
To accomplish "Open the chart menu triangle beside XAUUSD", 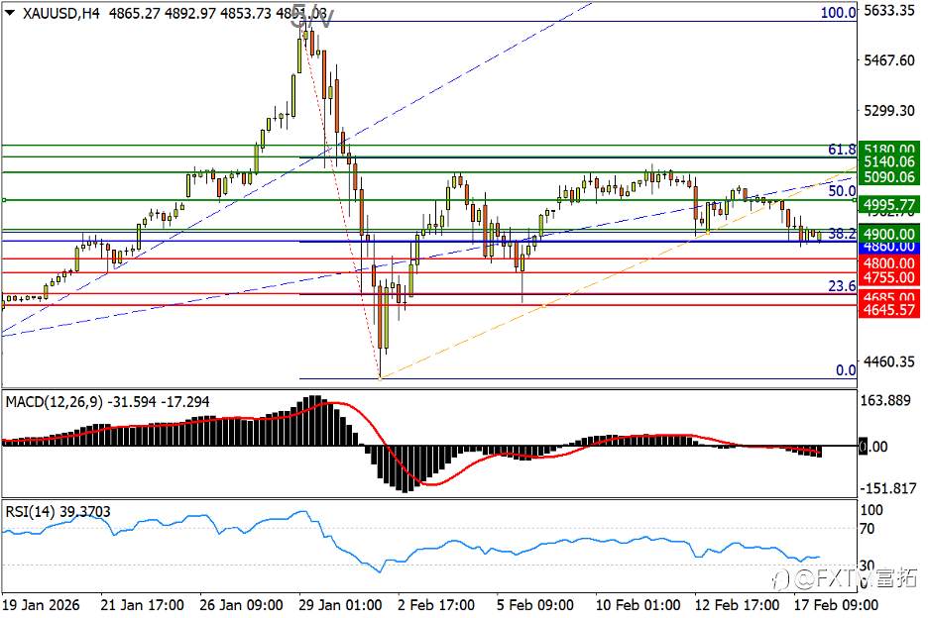I will coord(10,12).
